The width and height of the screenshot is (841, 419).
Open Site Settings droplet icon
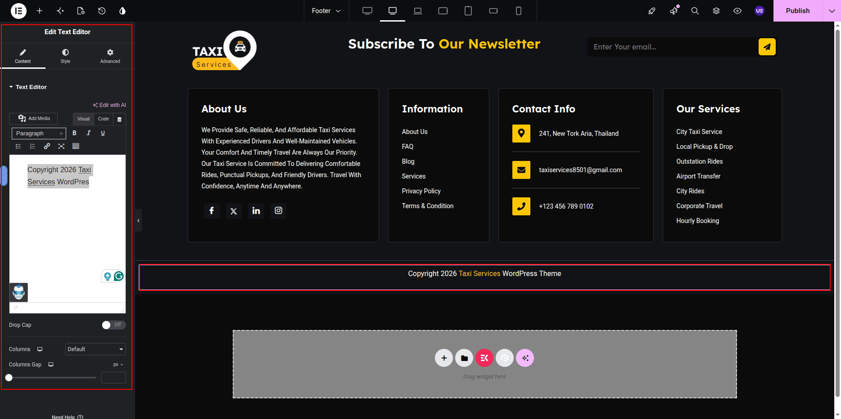click(x=122, y=11)
